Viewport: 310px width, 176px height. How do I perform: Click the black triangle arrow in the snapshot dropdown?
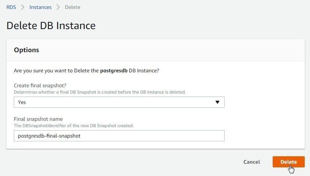click(217, 102)
